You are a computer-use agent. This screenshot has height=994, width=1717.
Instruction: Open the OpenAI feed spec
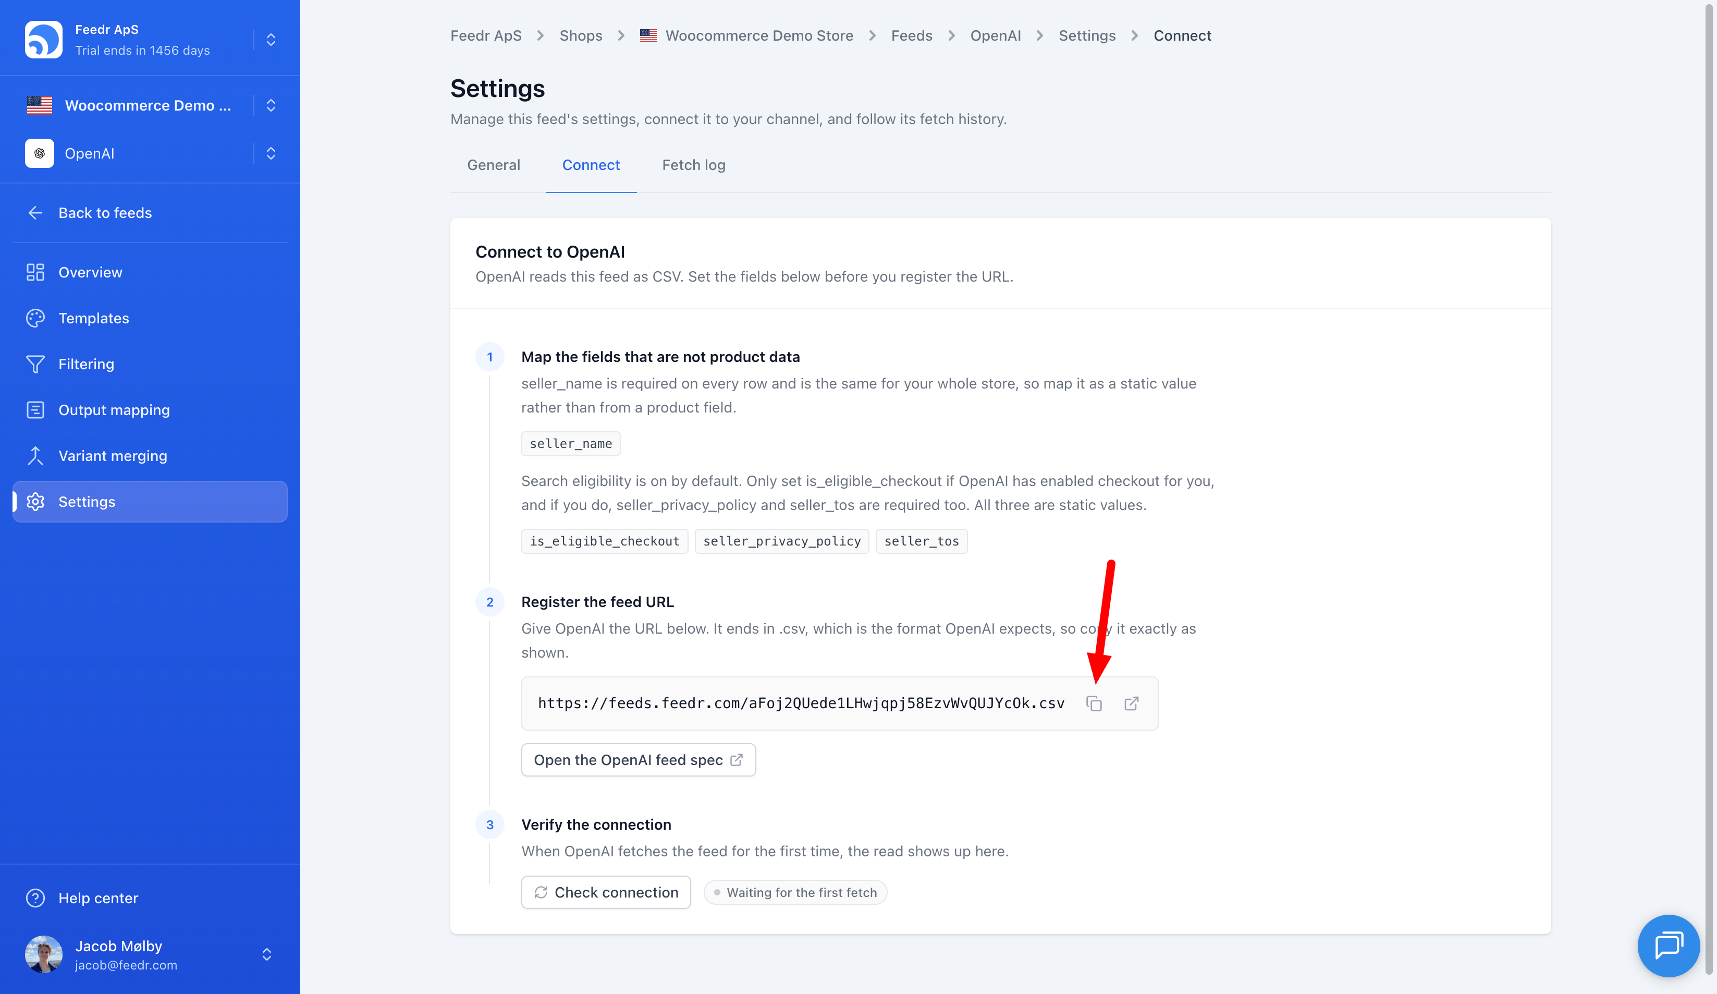639,760
